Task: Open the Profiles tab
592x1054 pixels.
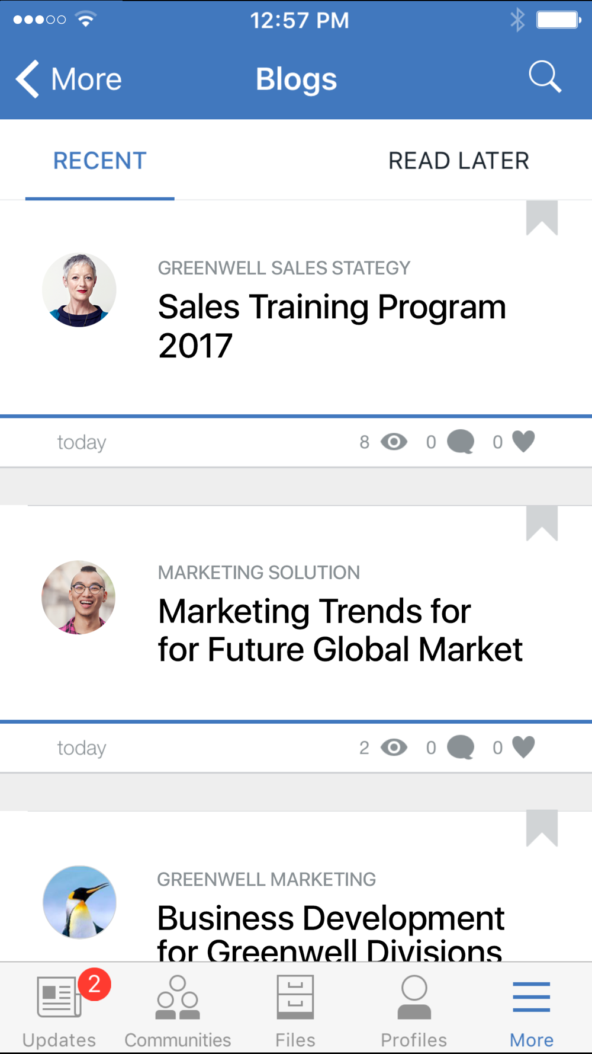Action: [414, 1008]
